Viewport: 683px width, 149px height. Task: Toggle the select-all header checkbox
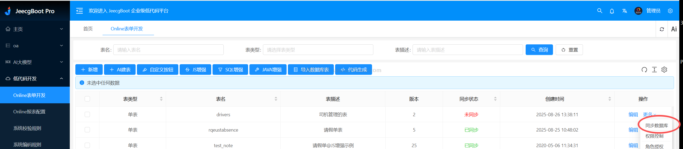pos(87,99)
